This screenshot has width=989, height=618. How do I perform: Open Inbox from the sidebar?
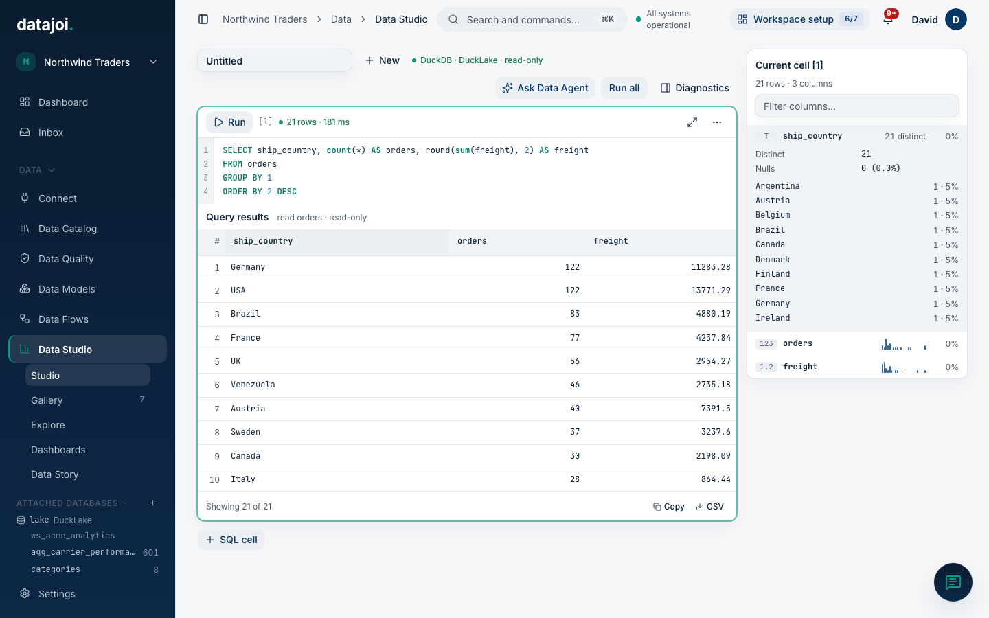pos(88,133)
